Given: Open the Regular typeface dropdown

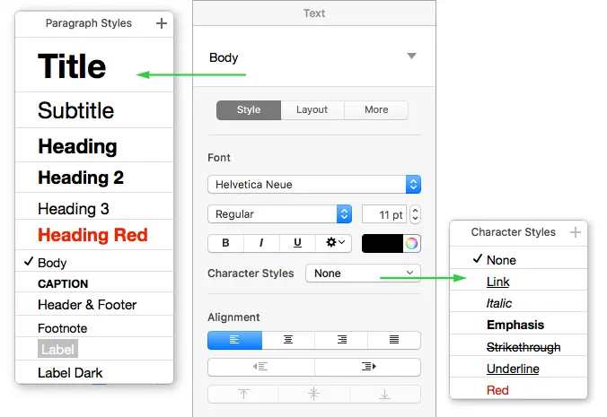Looking at the screenshot, I should [x=279, y=214].
